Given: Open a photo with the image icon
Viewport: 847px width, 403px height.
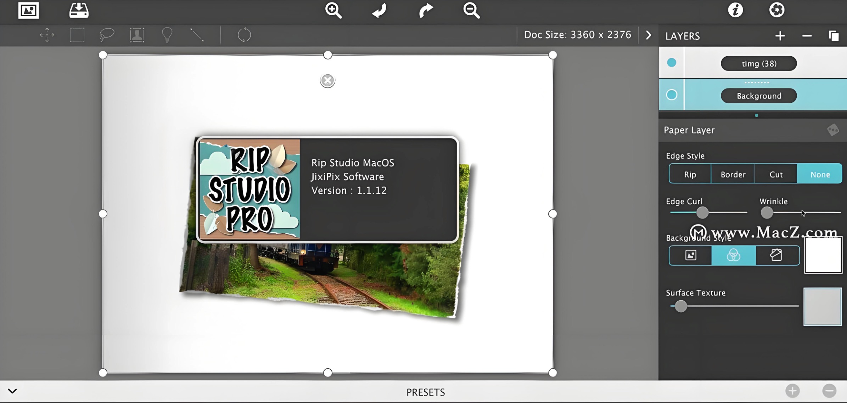Looking at the screenshot, I should pyautogui.click(x=28, y=11).
